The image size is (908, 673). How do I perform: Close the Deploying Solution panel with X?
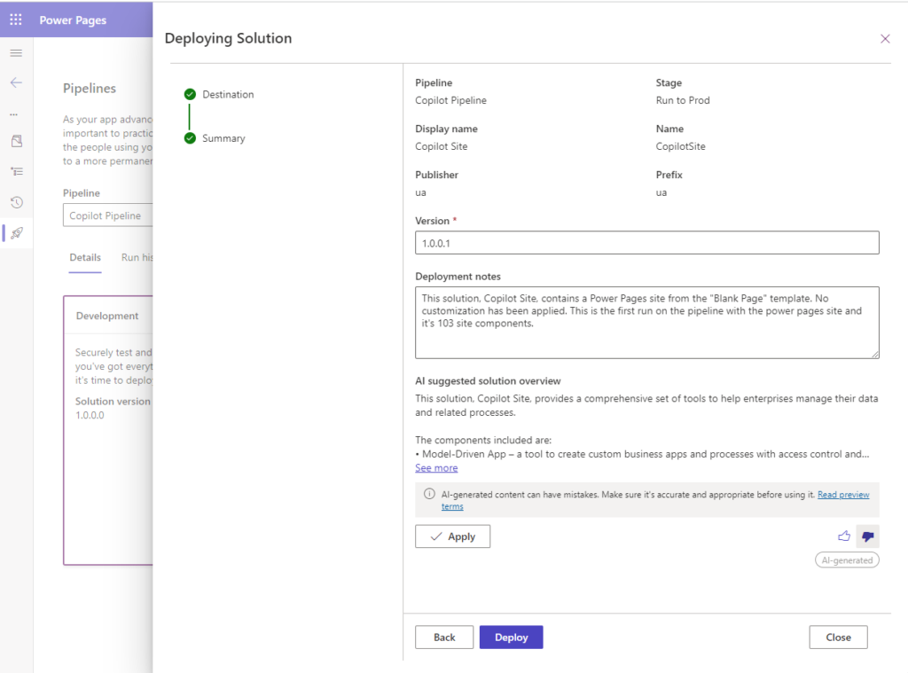[x=885, y=39]
